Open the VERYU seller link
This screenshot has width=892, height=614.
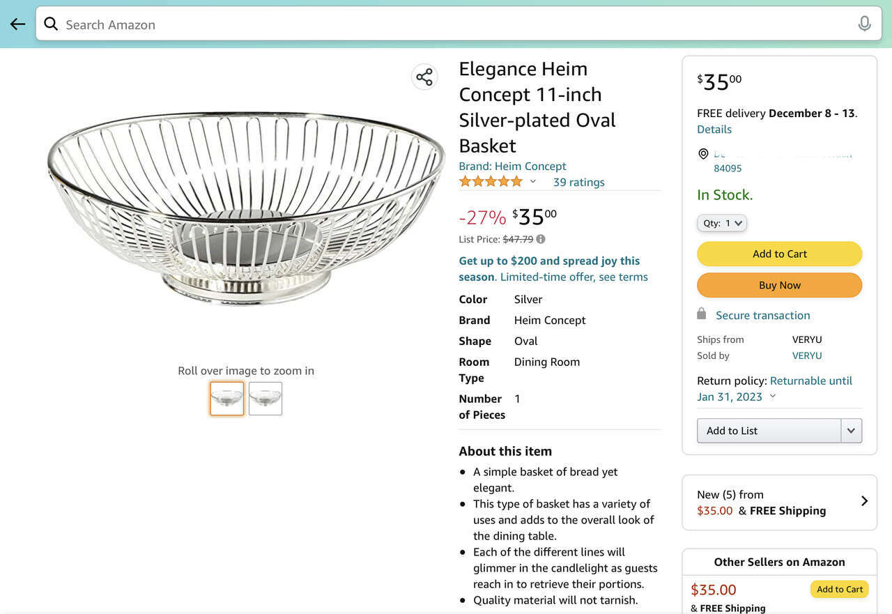point(807,355)
